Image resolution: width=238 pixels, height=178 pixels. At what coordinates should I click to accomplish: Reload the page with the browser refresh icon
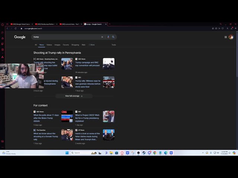pyautogui.click(x=15, y=29)
